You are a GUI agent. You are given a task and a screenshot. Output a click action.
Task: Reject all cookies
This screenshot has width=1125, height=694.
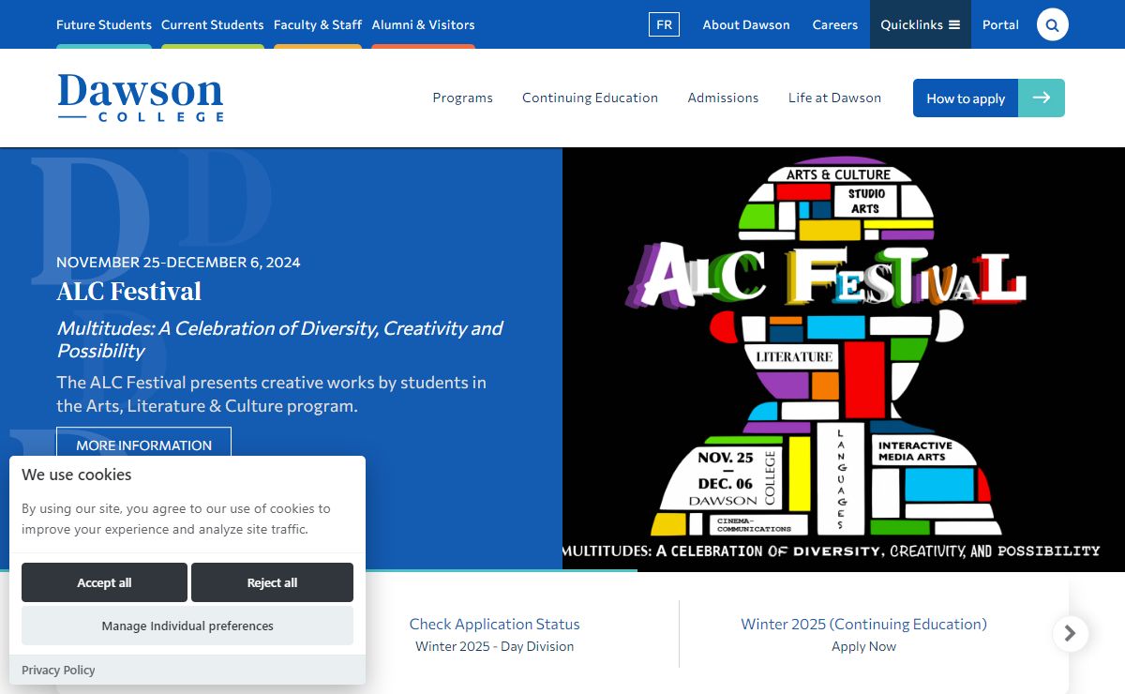[x=272, y=582]
